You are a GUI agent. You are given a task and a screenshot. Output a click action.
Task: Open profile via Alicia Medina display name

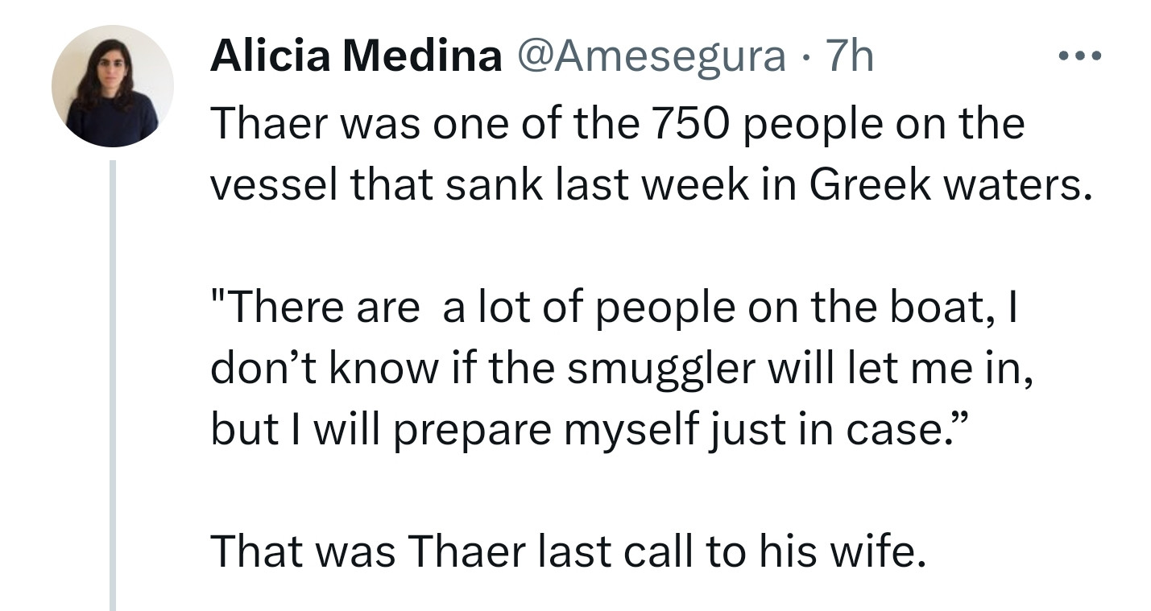[x=355, y=56]
